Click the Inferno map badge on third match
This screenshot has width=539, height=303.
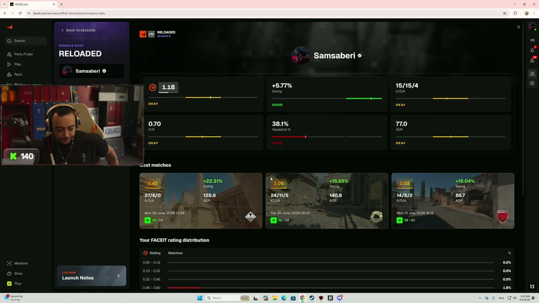pos(502,217)
